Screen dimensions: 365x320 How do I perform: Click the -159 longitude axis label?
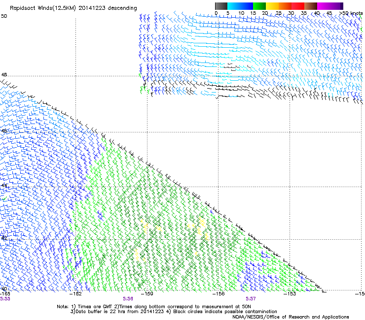147,294
